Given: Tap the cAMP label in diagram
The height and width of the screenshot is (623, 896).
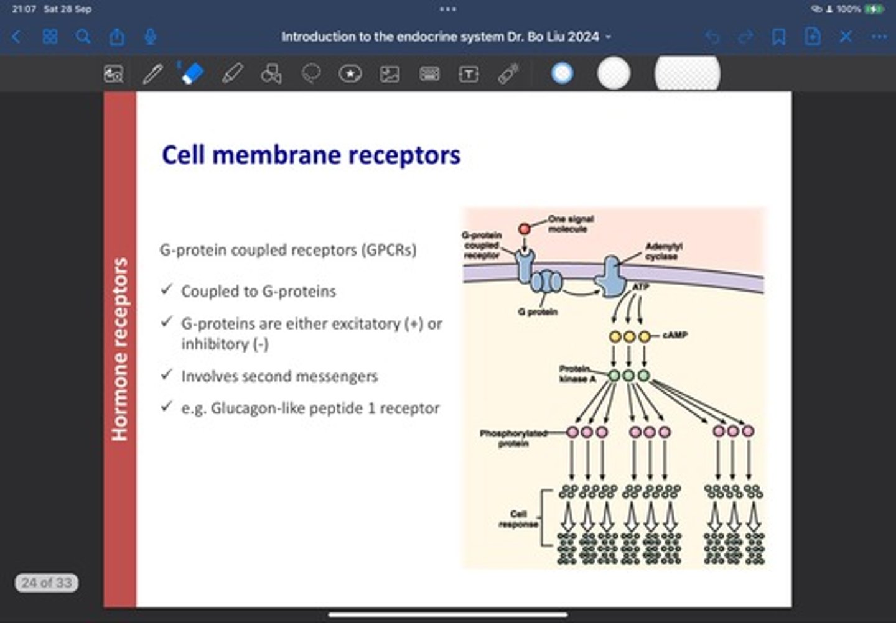Looking at the screenshot, I should pos(675,335).
